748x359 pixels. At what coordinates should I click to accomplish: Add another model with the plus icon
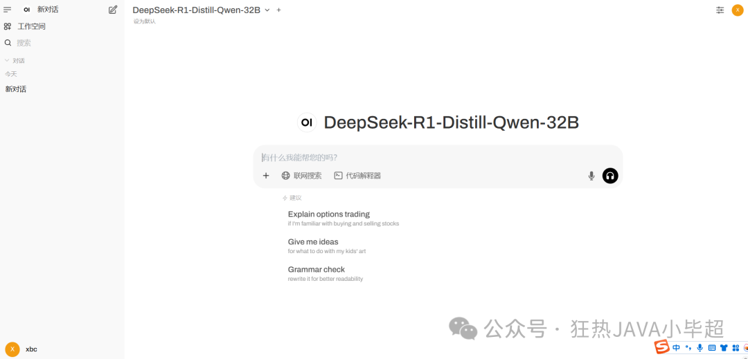[279, 10]
